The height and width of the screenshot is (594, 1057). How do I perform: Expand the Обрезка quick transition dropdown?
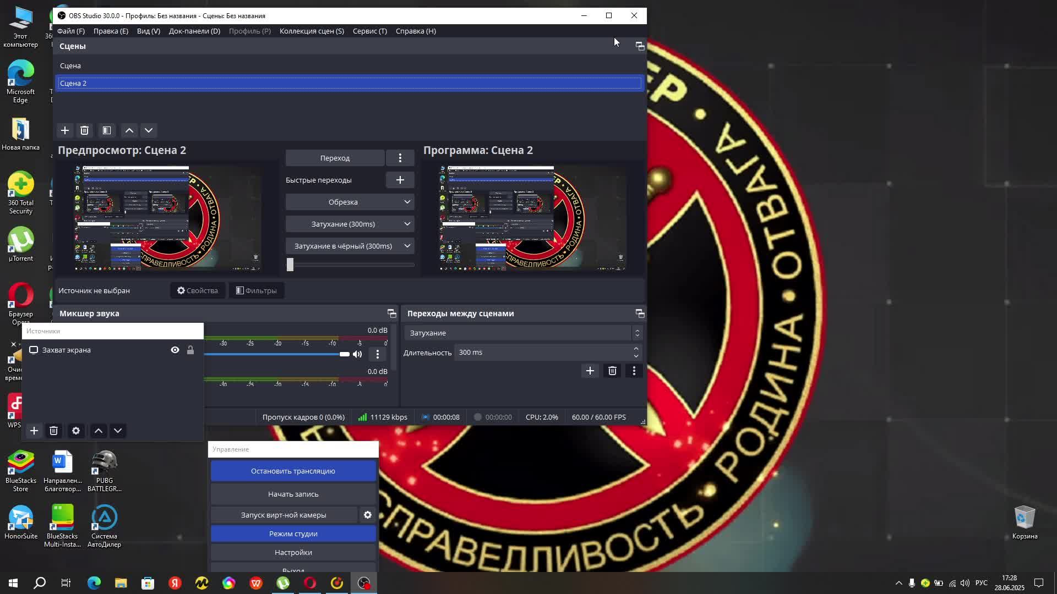(x=407, y=202)
